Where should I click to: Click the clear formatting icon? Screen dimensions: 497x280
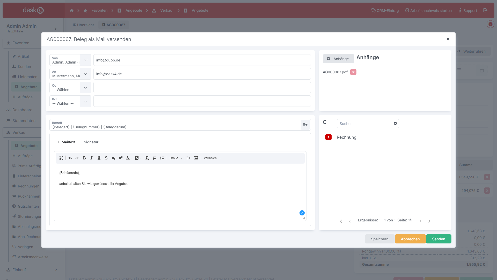point(147,158)
